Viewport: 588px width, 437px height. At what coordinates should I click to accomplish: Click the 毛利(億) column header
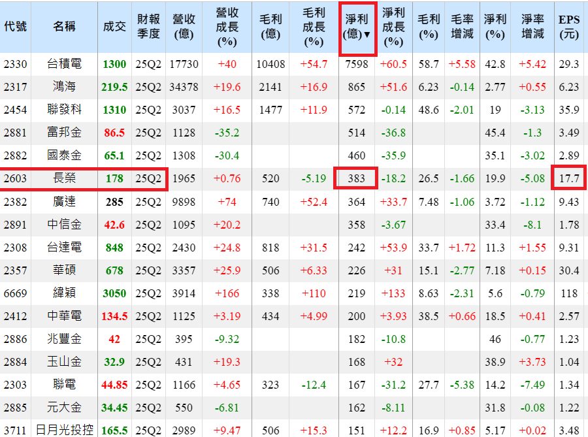(x=270, y=27)
